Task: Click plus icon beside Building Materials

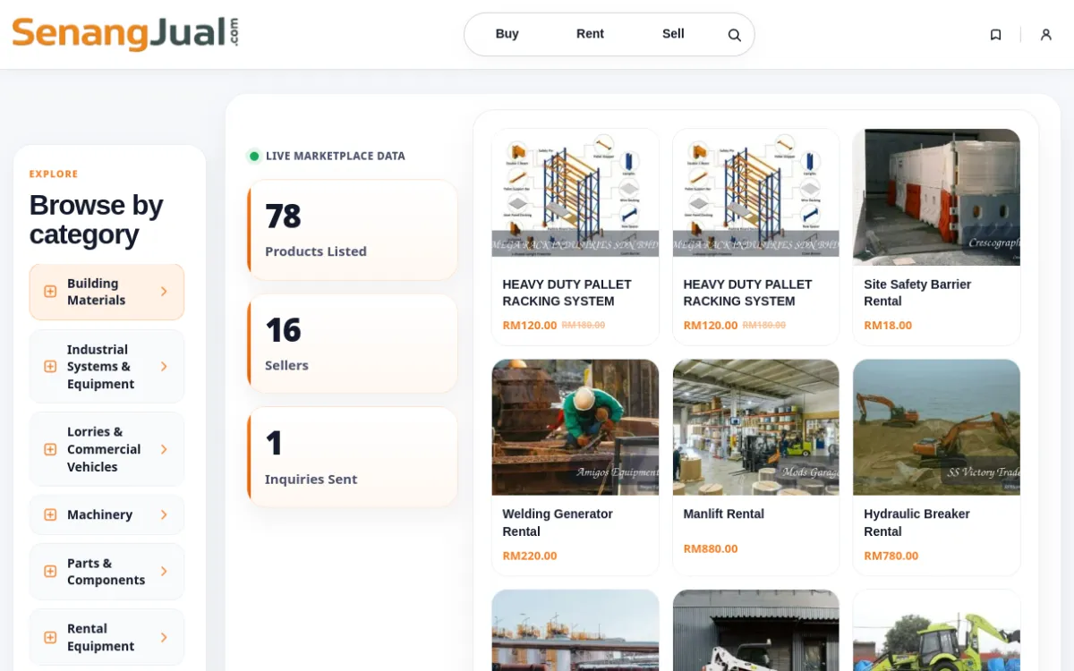Action: click(x=50, y=292)
